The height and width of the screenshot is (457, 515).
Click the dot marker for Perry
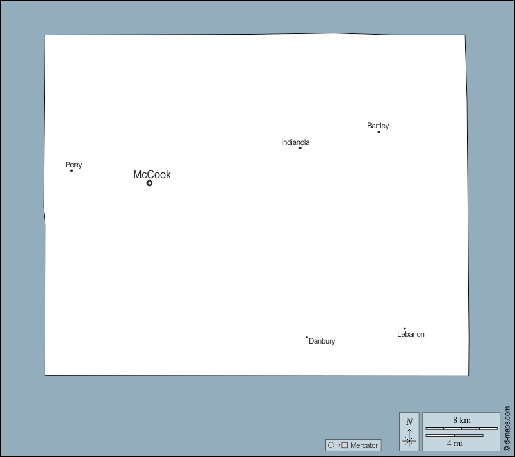coord(72,170)
